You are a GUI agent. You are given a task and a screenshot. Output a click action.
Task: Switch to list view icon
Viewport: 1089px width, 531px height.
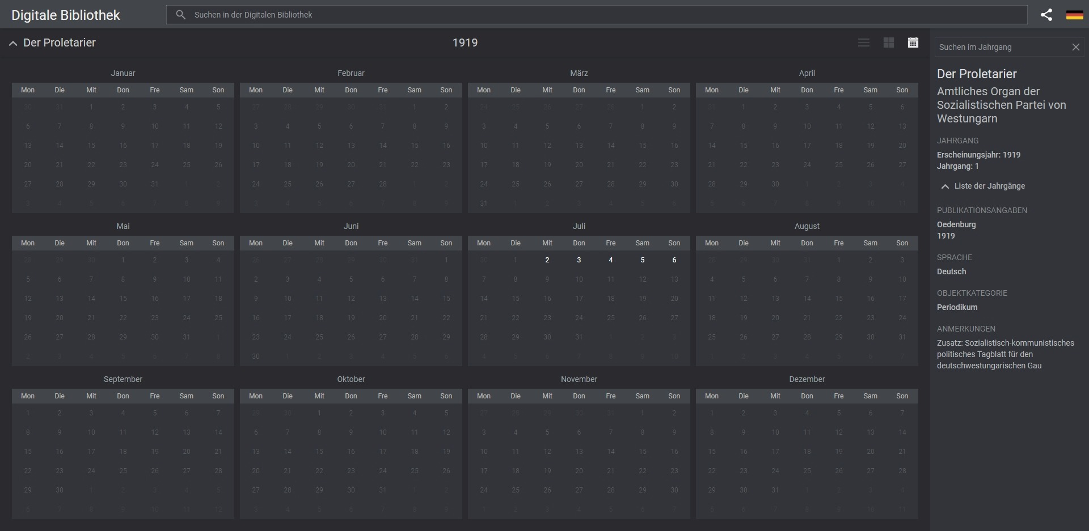864,43
